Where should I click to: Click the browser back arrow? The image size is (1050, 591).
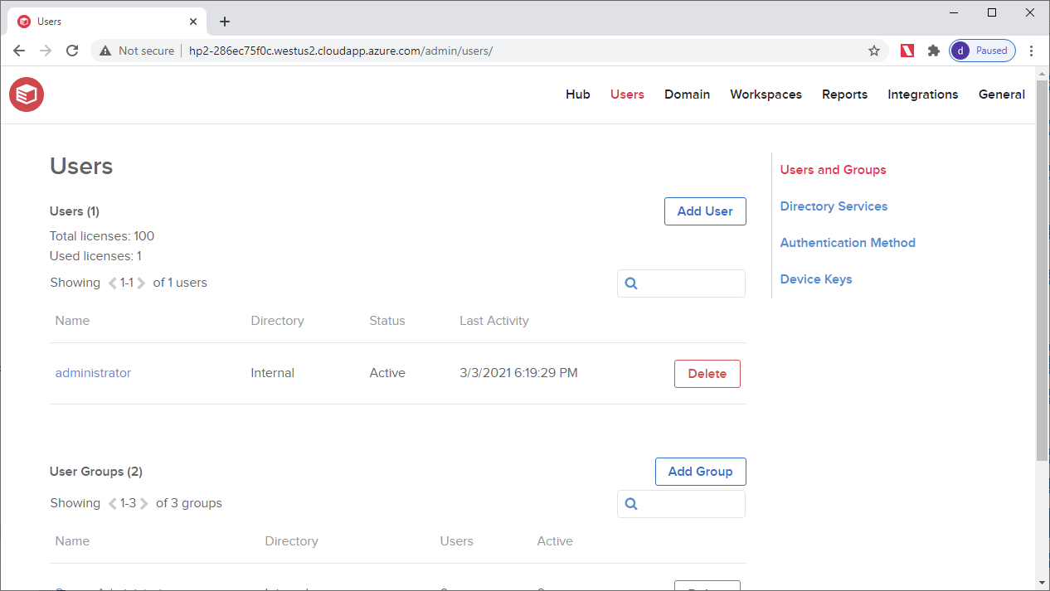18,50
